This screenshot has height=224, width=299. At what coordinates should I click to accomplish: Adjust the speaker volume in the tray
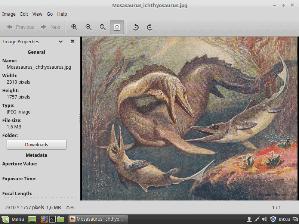pos(265,219)
